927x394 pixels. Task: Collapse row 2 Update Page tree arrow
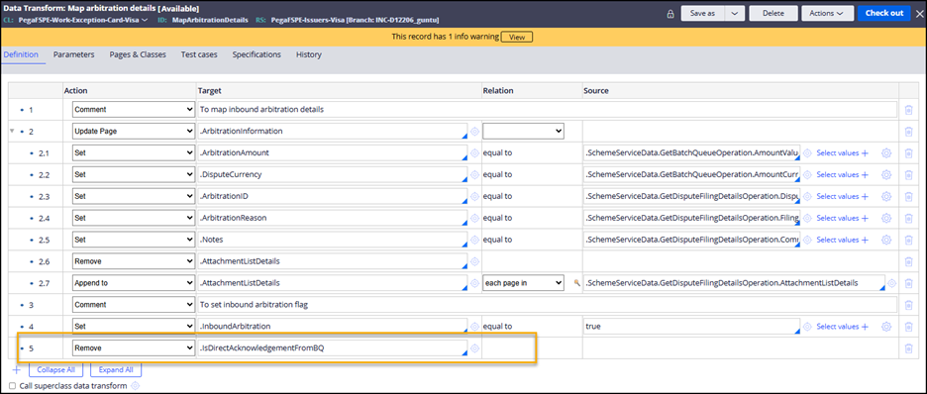(x=12, y=131)
